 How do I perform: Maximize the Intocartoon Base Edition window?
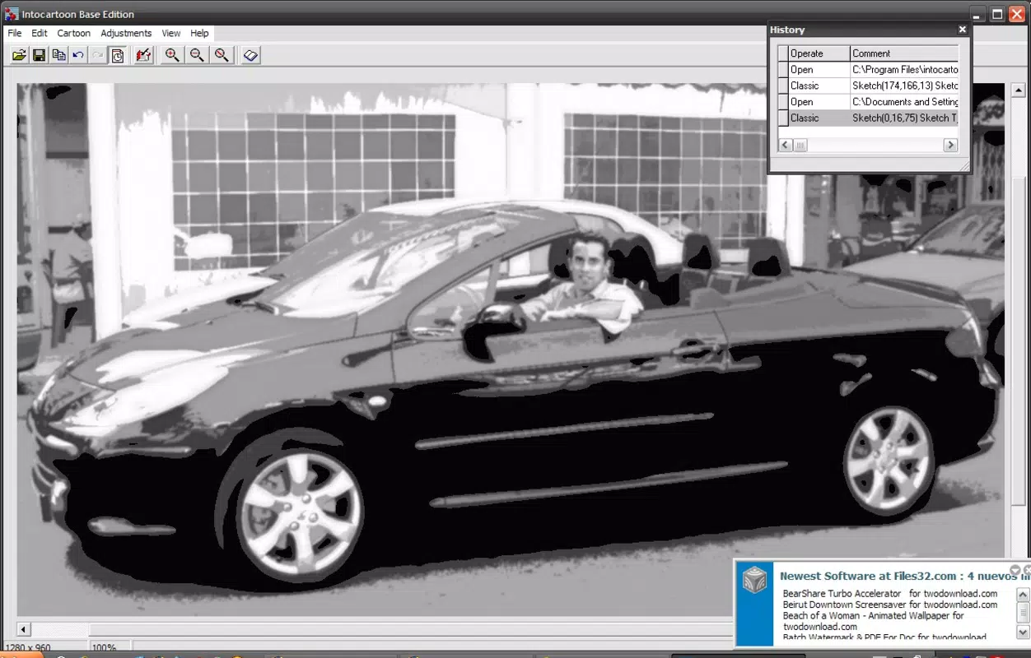[997, 14]
